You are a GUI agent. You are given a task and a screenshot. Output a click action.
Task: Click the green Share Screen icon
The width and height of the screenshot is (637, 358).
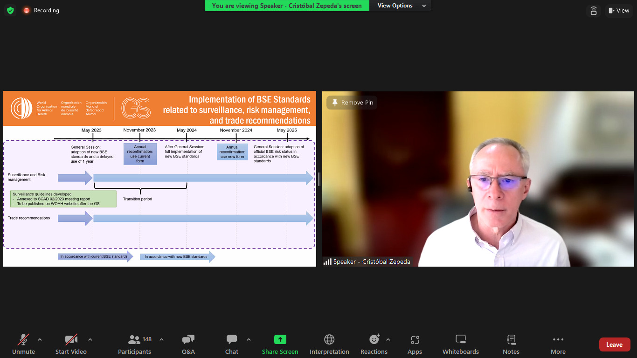coord(280,340)
